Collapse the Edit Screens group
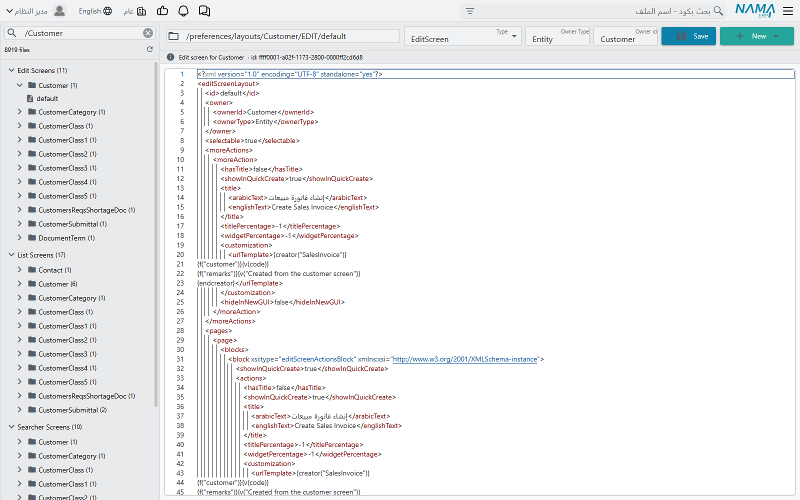The width and height of the screenshot is (800, 500). pos(11,70)
